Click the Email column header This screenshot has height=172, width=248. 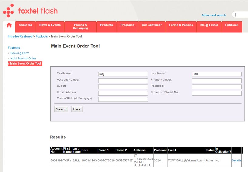coord(186,150)
